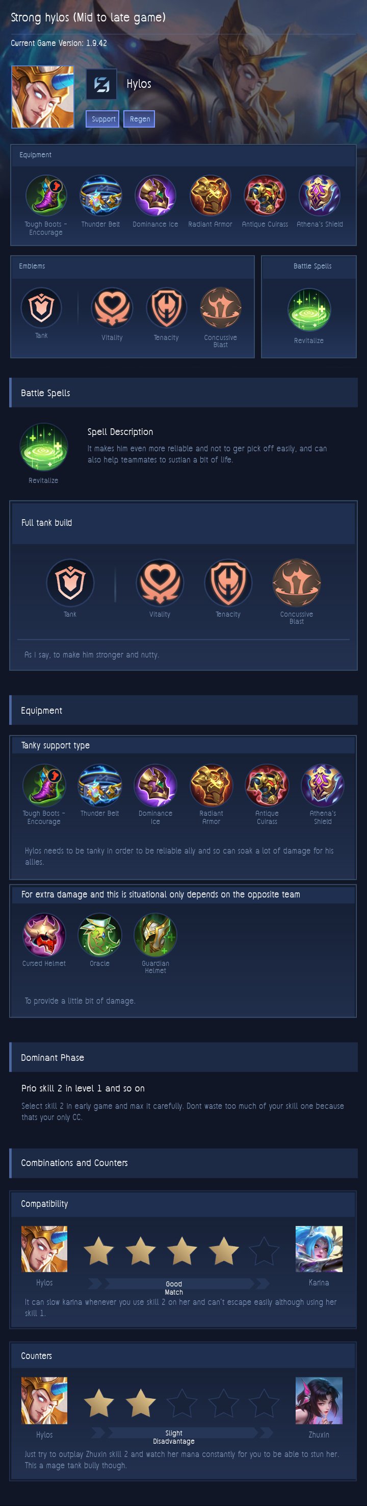Click the Support role tag
This screenshot has height=1506, width=367.
point(102,118)
